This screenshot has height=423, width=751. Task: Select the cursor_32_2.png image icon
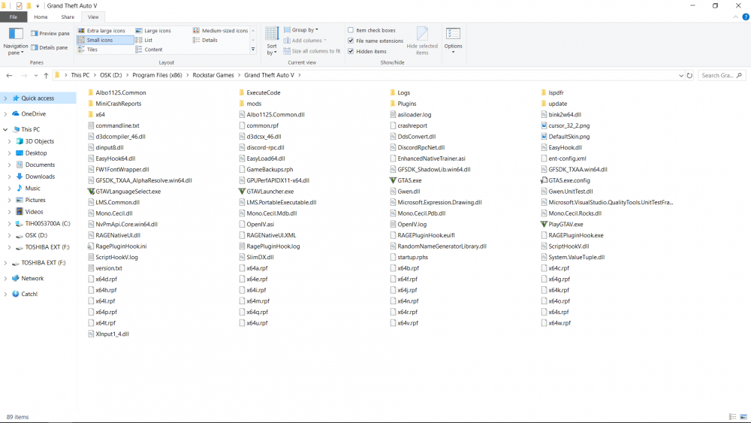544,125
